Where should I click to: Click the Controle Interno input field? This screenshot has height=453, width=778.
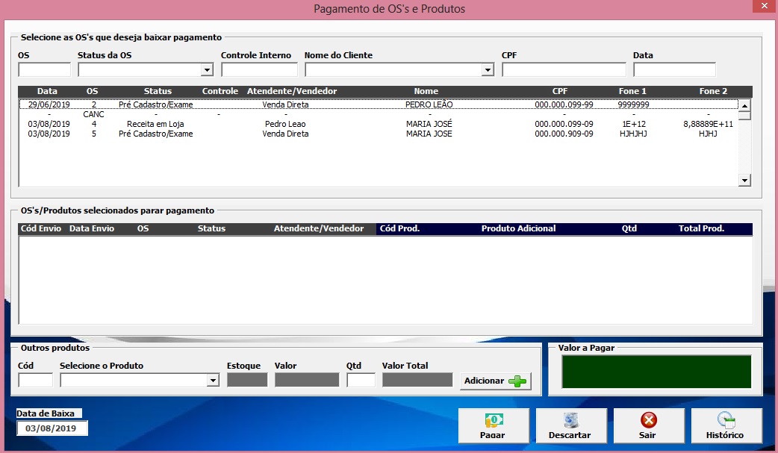[259, 70]
